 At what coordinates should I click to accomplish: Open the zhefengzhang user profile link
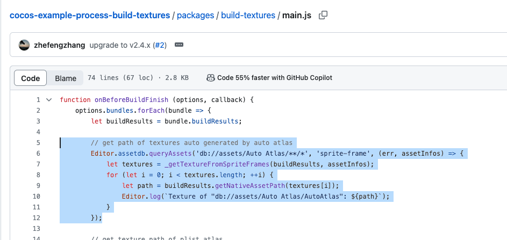(x=59, y=45)
